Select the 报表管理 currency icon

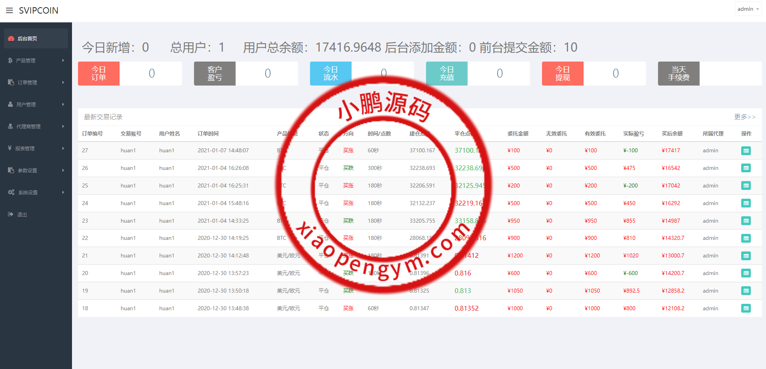(x=10, y=148)
